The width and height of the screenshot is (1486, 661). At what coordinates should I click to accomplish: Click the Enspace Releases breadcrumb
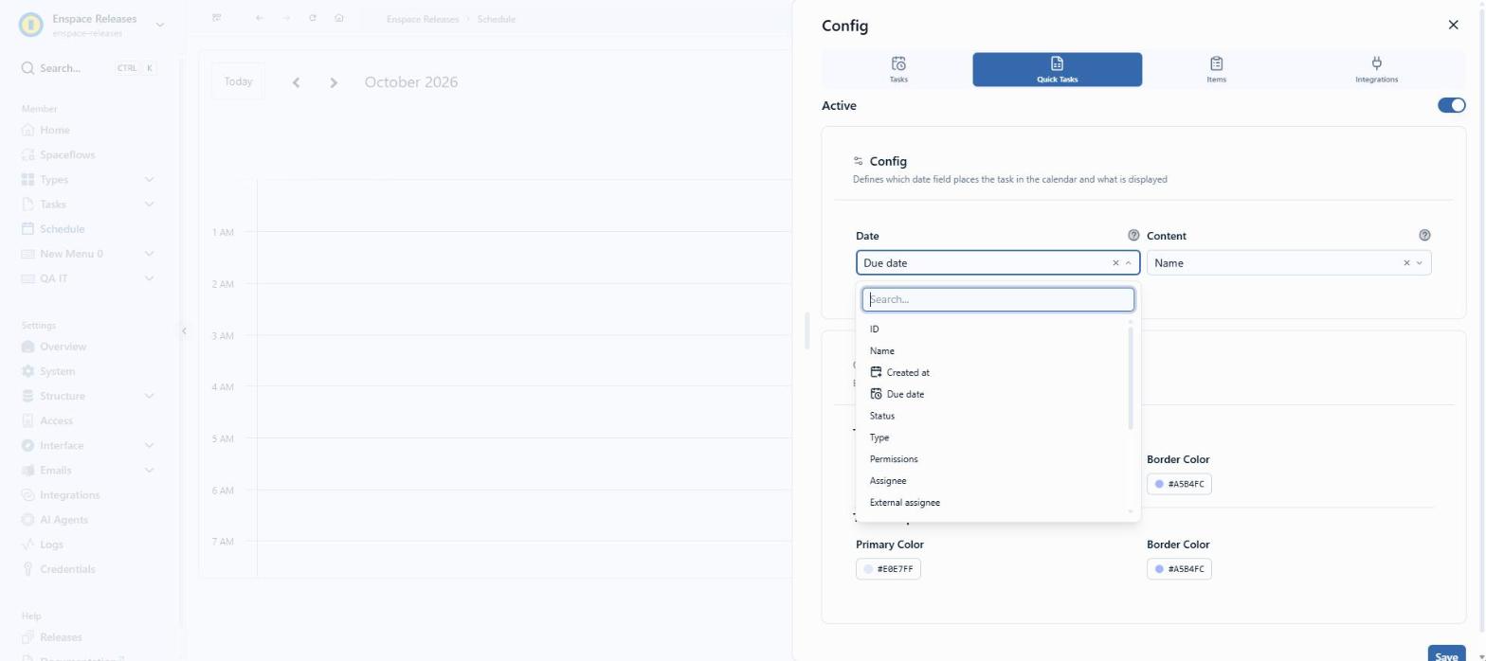422,19
